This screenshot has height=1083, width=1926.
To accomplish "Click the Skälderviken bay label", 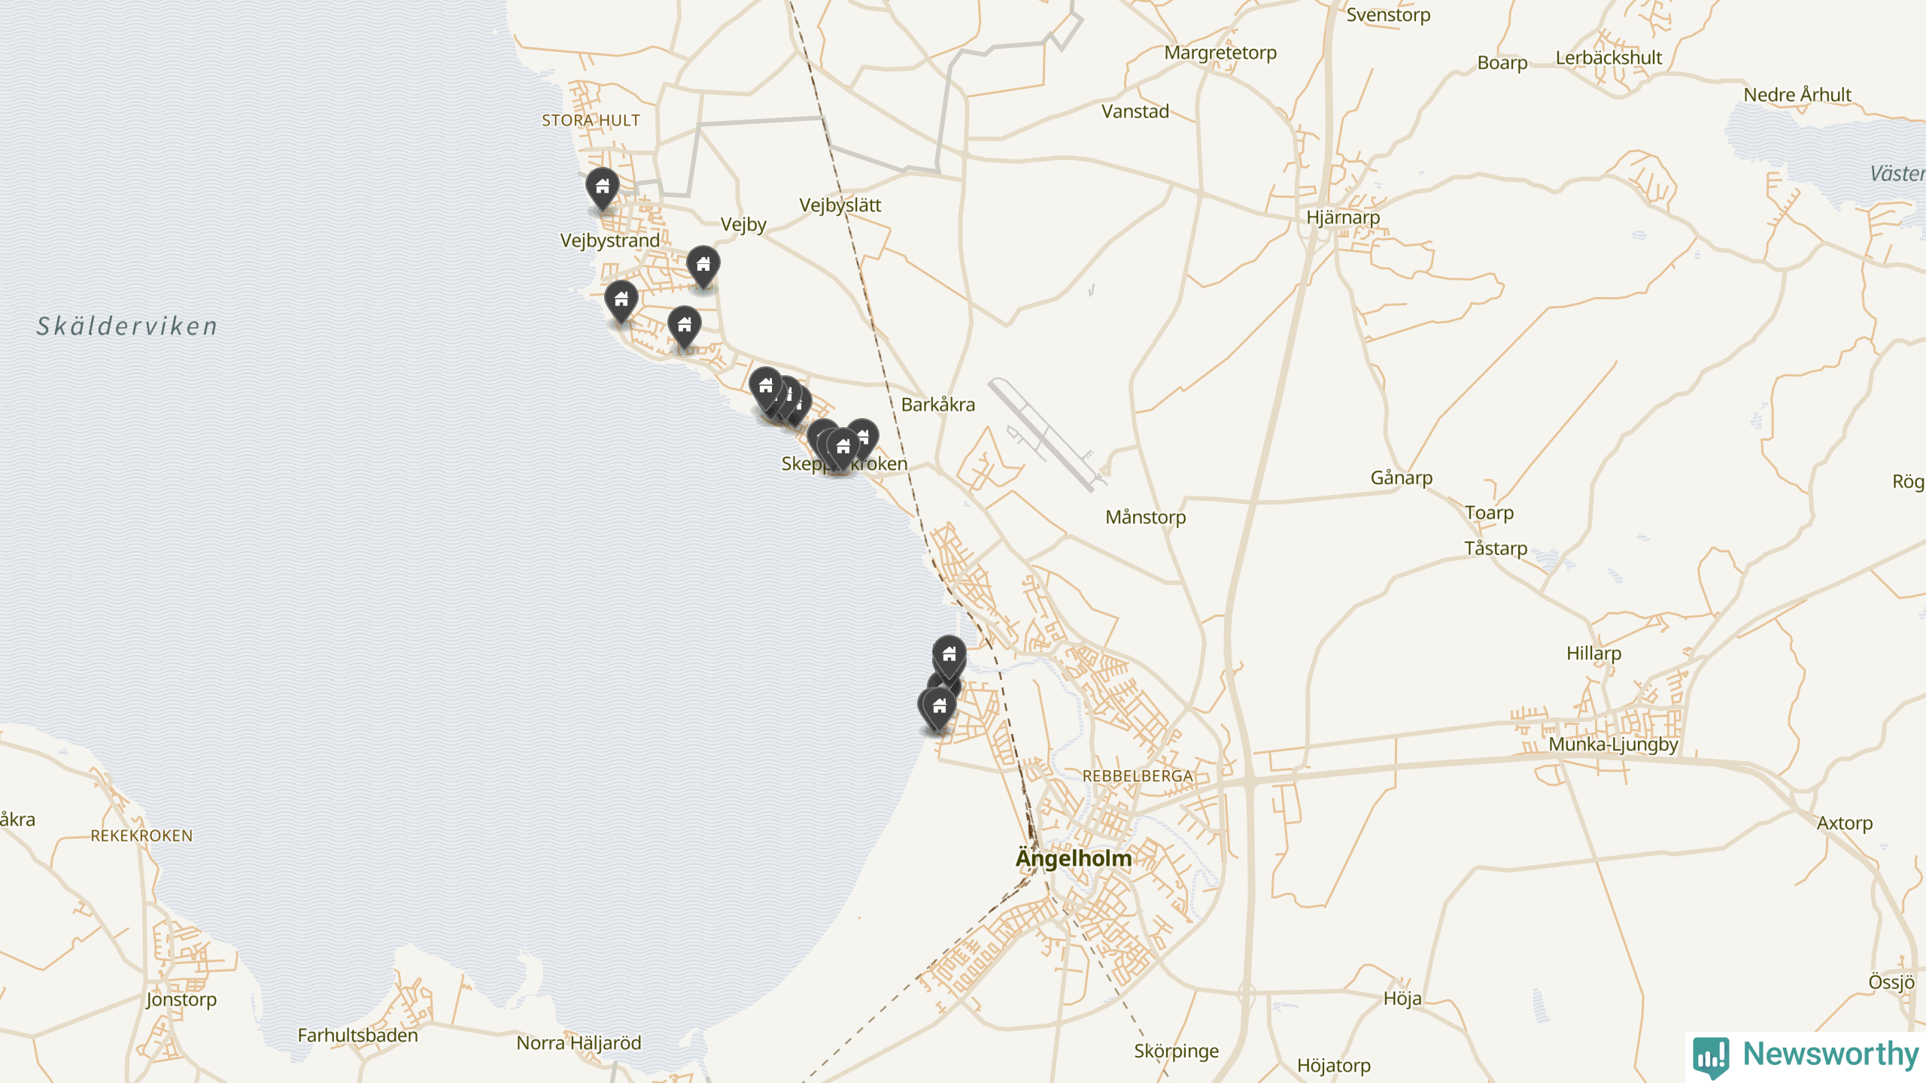I will tap(127, 326).
